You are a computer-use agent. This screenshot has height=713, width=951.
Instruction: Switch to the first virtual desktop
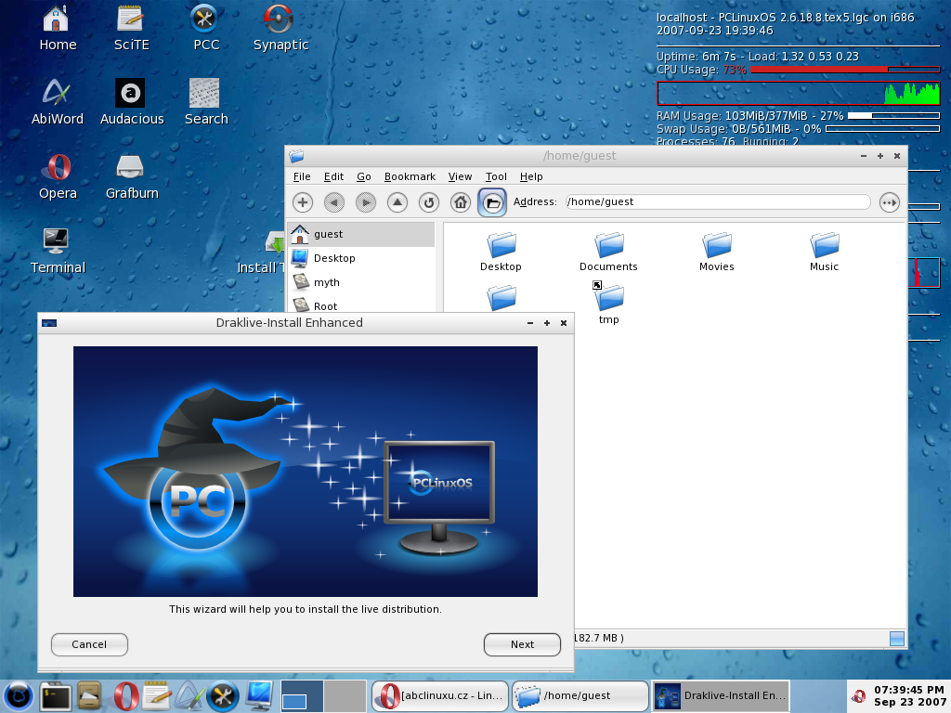tap(302, 696)
